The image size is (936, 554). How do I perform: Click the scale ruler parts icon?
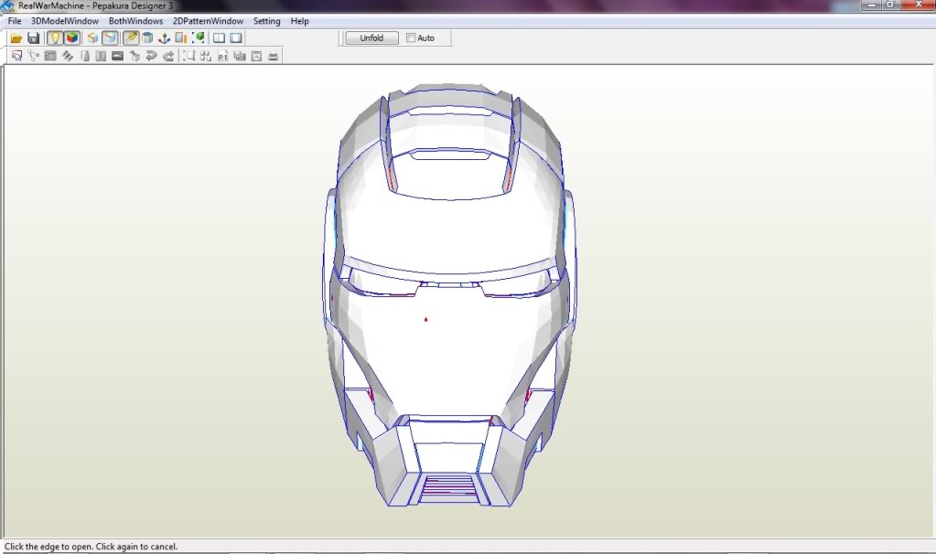(240, 56)
